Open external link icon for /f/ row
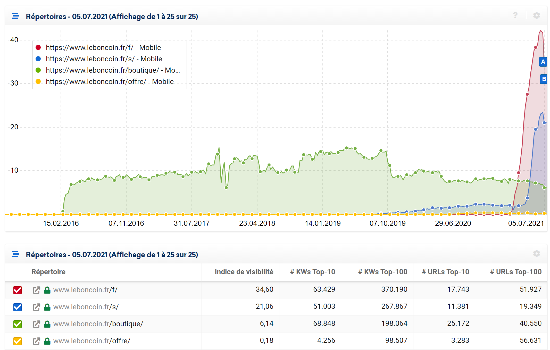Viewport: 550px width, 350px height. [36, 290]
